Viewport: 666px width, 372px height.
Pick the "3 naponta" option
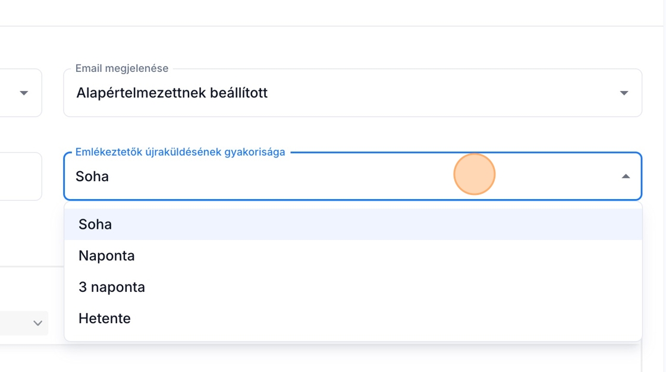112,288
